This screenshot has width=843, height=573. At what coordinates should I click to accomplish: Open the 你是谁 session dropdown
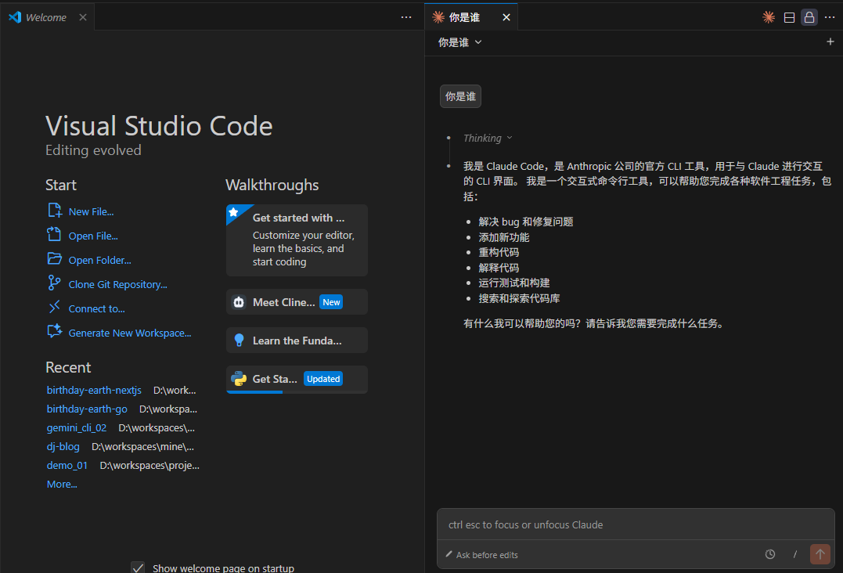click(460, 42)
